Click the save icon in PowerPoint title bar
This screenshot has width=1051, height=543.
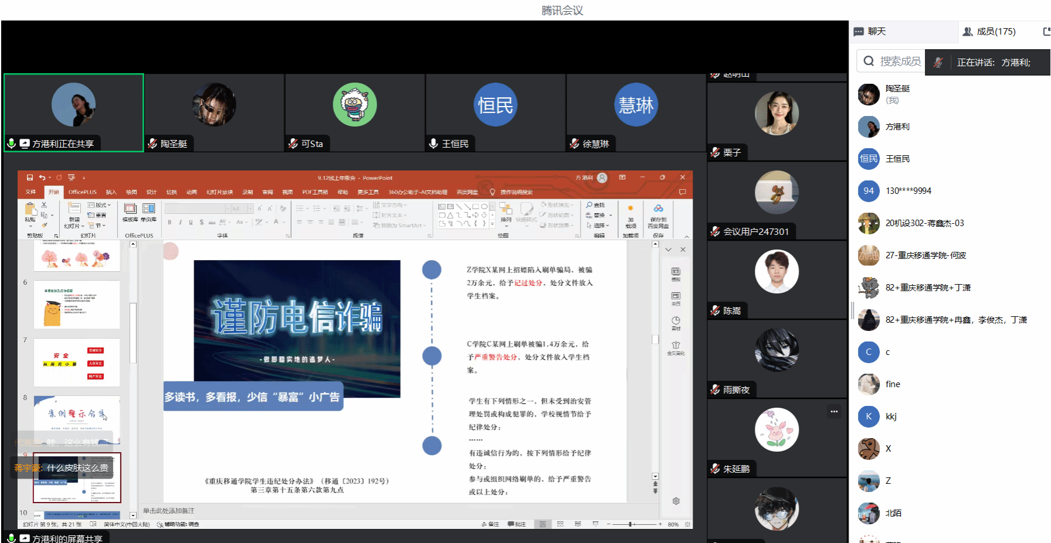(29, 177)
